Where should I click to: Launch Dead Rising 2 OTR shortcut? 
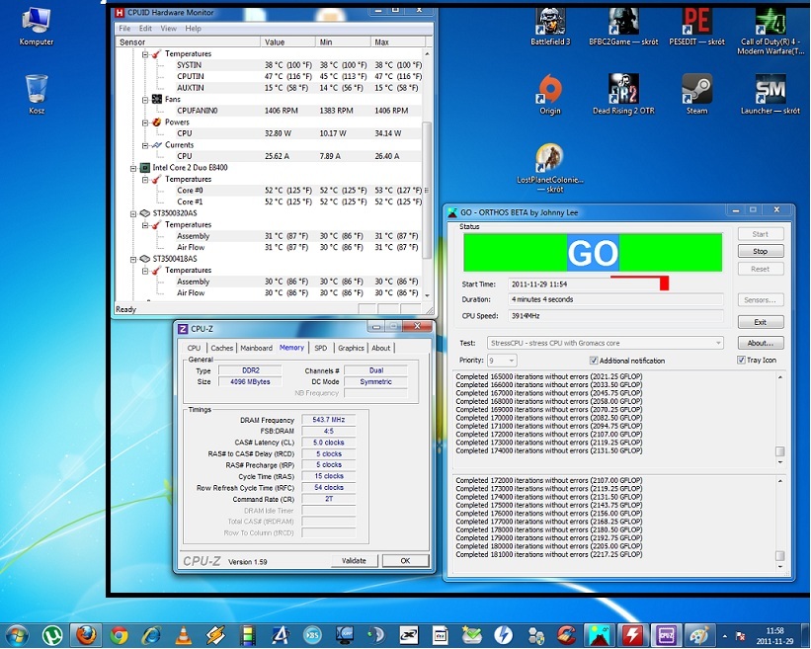tap(623, 94)
